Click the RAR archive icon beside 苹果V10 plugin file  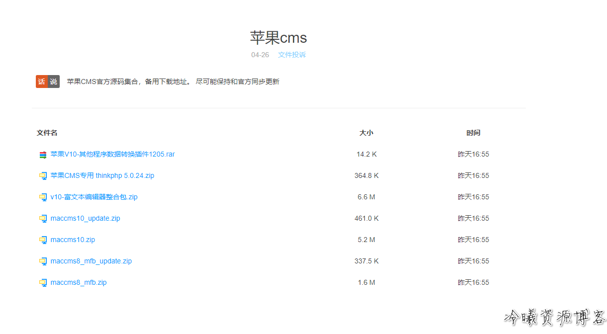tap(43, 155)
